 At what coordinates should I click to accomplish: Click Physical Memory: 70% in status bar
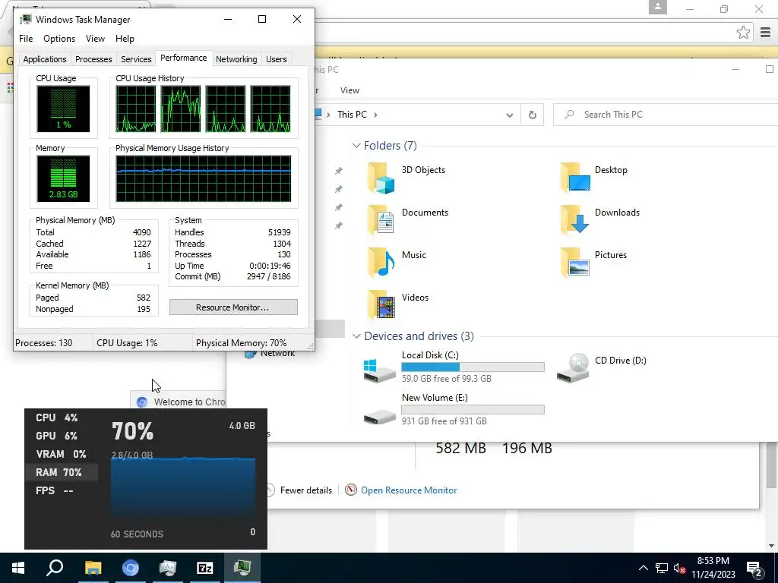241,343
